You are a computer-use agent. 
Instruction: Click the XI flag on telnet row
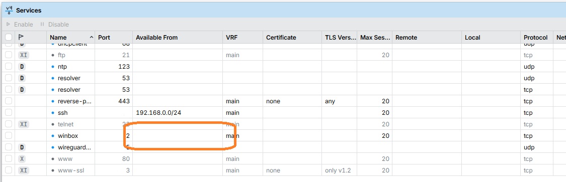24,124
